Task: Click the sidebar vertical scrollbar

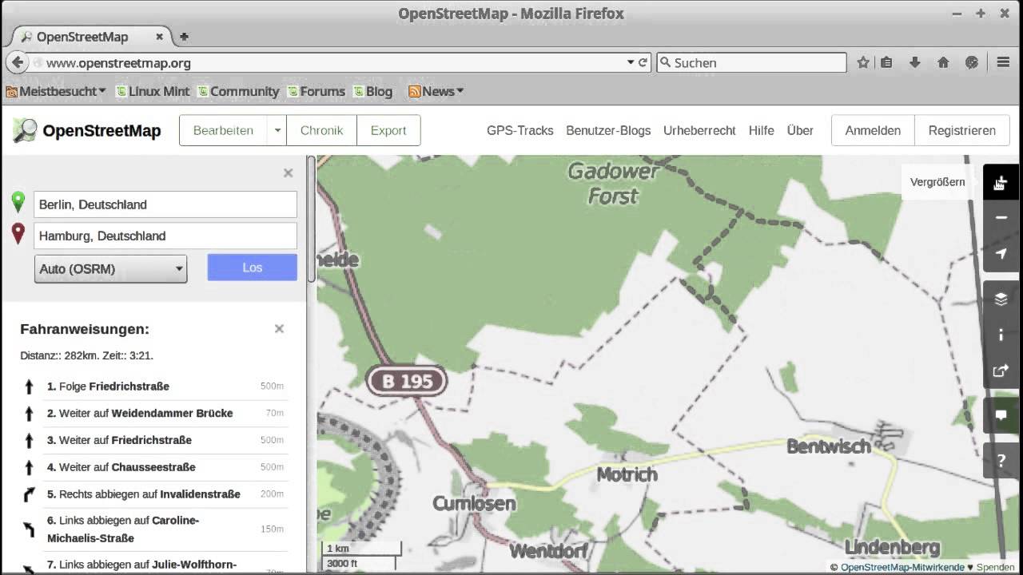Action: 311,219
